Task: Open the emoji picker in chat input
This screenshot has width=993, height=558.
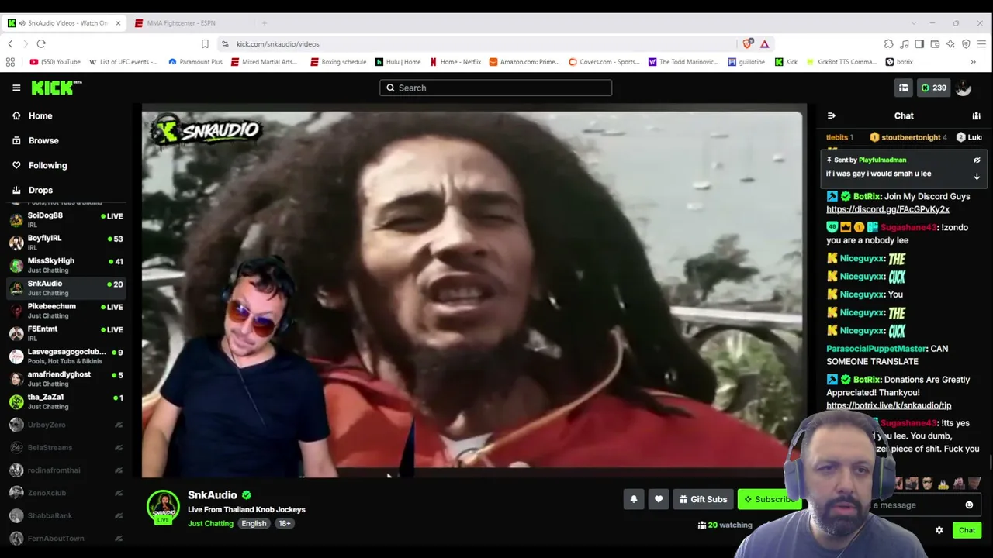Action: coord(969,505)
